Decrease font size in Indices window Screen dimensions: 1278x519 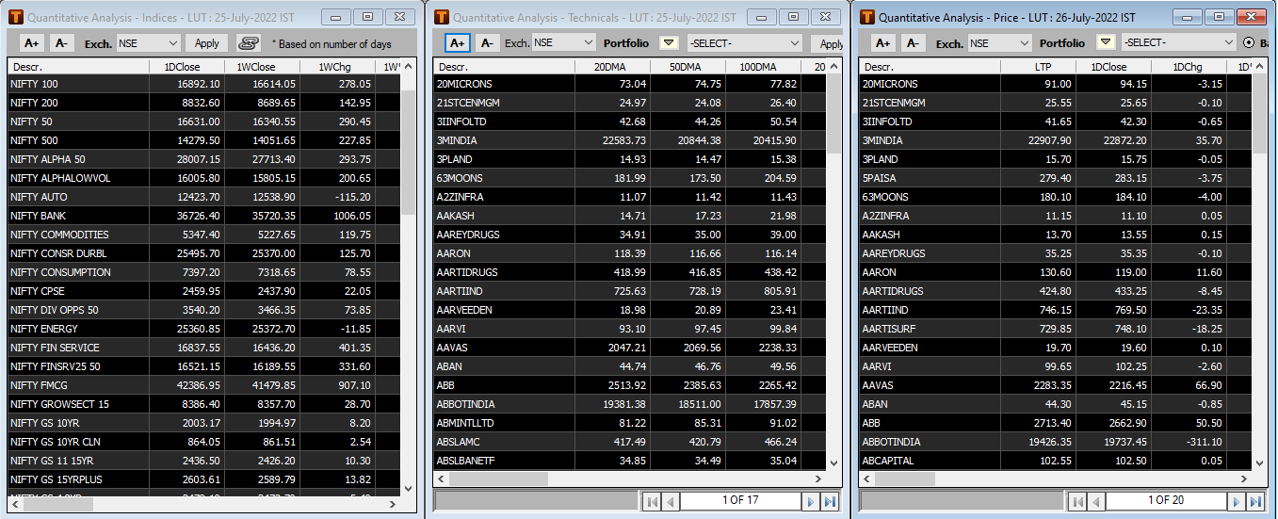tap(62, 42)
